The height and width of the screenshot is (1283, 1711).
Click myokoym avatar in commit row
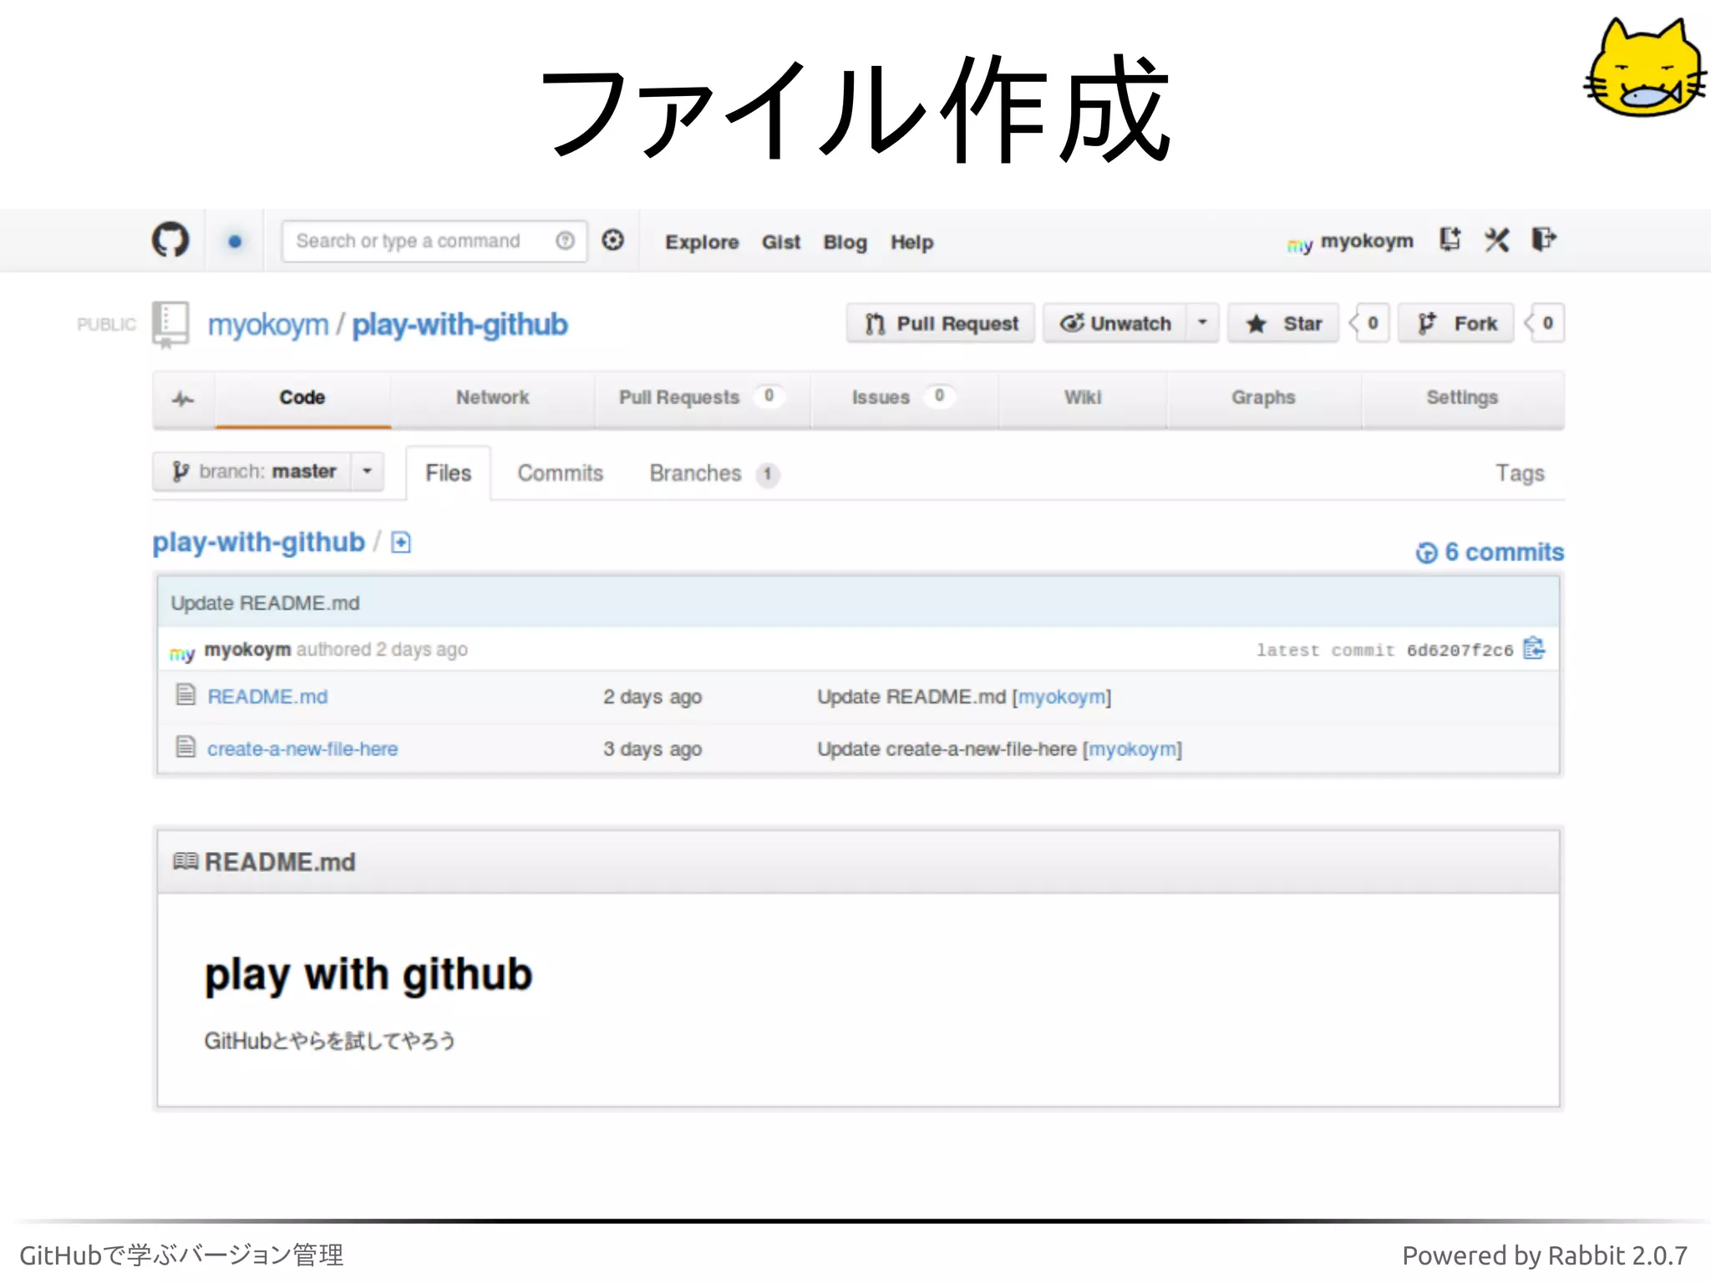182,652
